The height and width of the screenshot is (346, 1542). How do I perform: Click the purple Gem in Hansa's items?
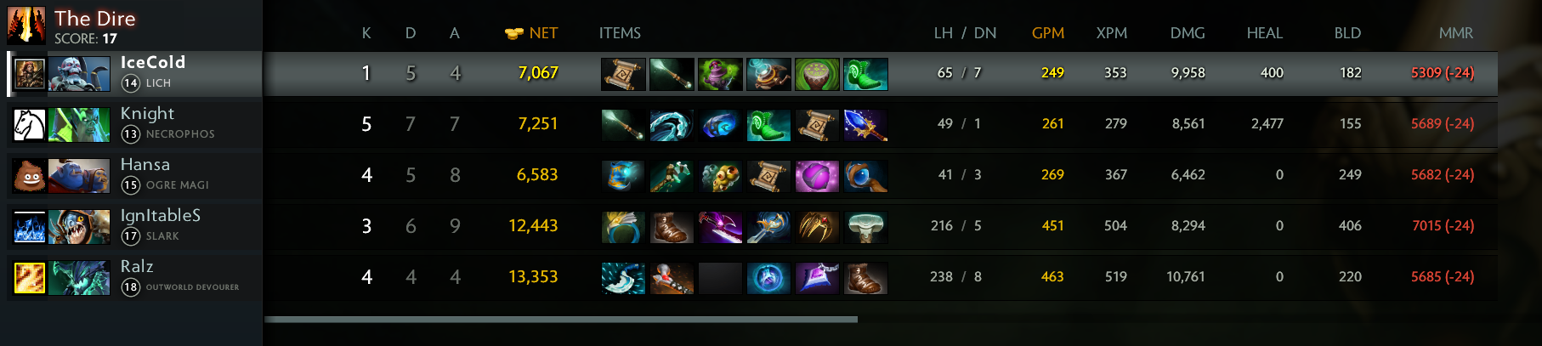(817, 176)
